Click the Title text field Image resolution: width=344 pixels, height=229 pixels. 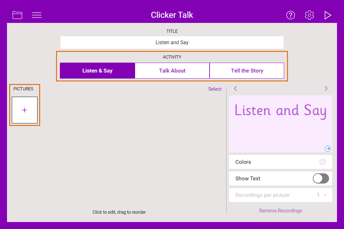click(172, 42)
